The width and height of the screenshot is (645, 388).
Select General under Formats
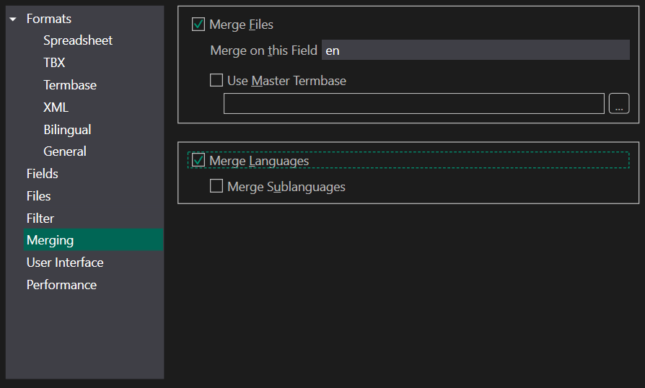pos(65,151)
